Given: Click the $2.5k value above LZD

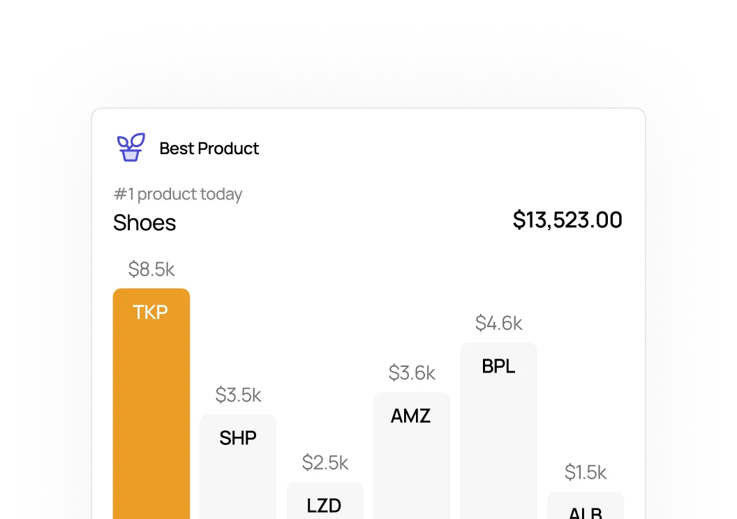Looking at the screenshot, I should tap(325, 462).
